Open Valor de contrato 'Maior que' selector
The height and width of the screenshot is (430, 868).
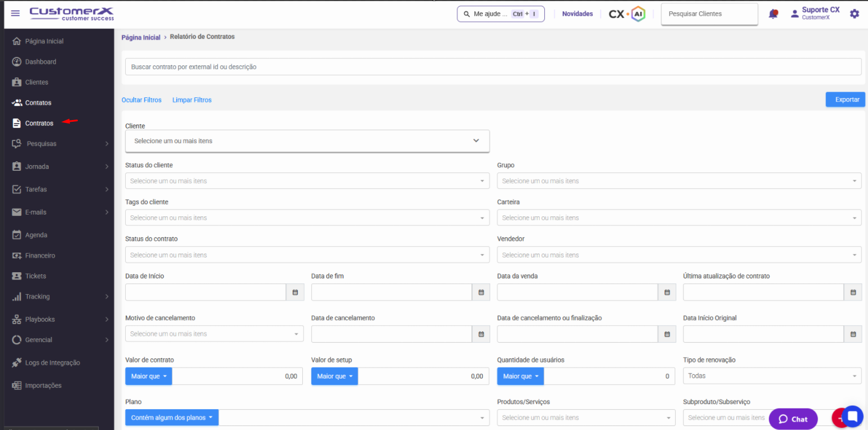(x=148, y=376)
